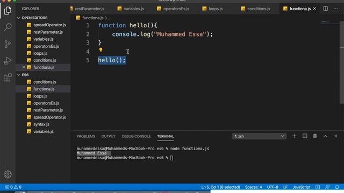
Task: Select the Terminal panel tab
Action: [x=166, y=136]
